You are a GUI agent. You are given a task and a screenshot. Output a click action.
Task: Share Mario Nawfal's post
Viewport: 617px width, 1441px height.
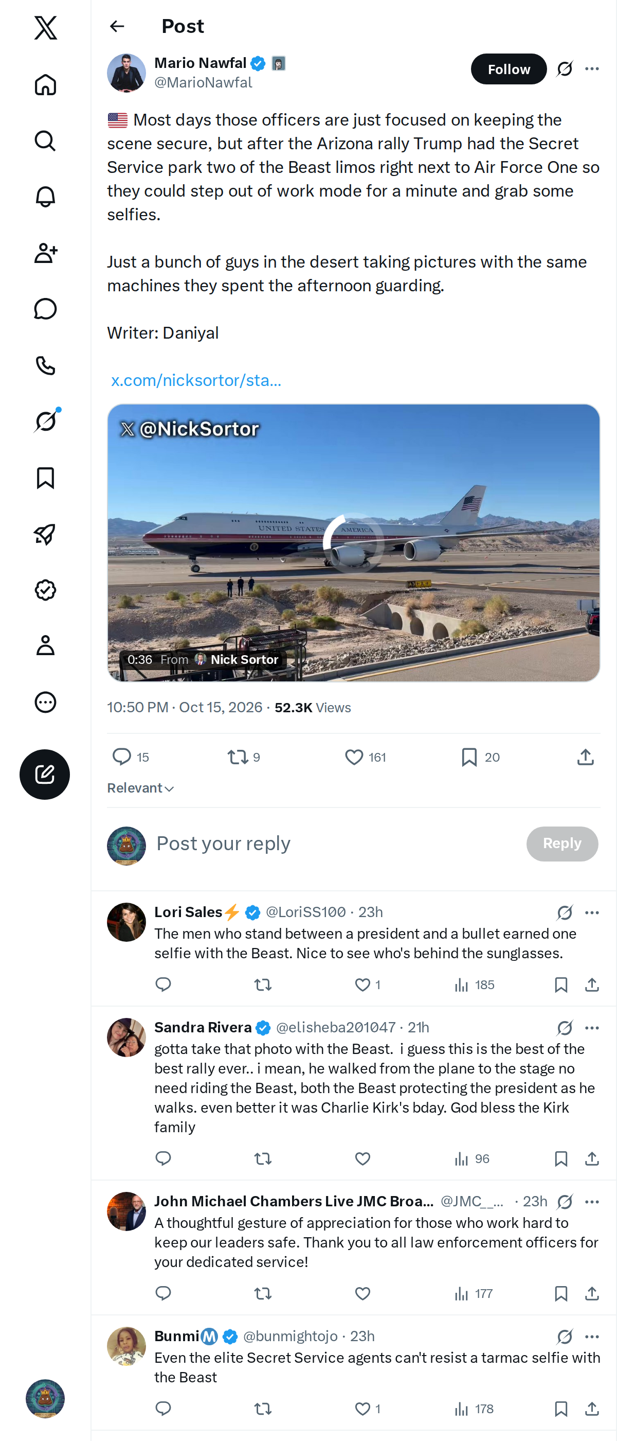[585, 757]
